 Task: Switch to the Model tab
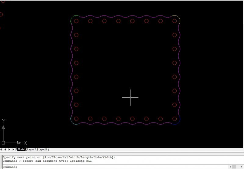pos(21,149)
